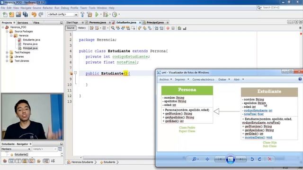Toggle Show Inherited Members in Navigator
The image size is (303, 170).
(x=5, y=161)
